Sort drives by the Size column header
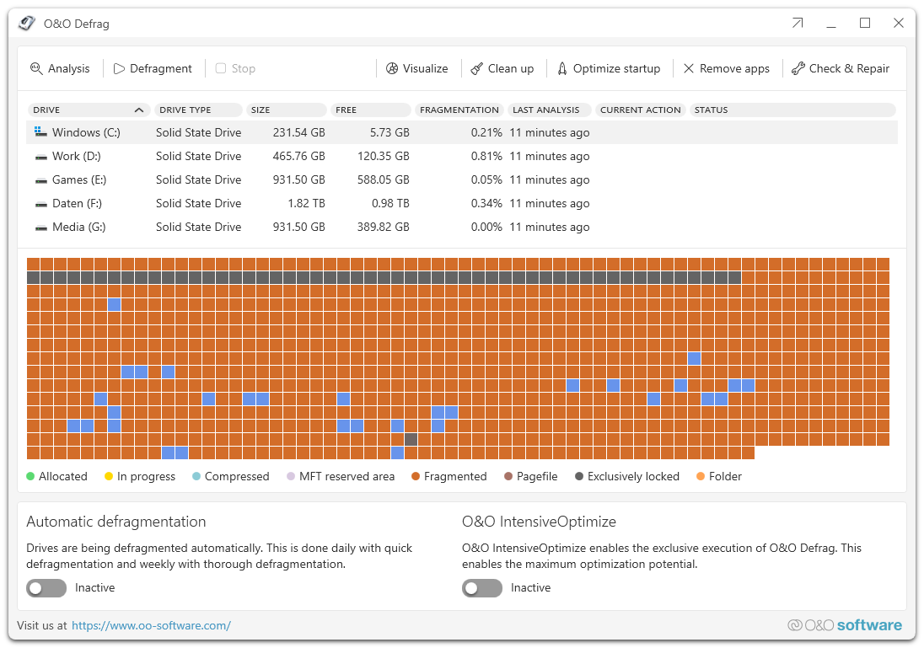Screen dimensions: 924x648 286,110
